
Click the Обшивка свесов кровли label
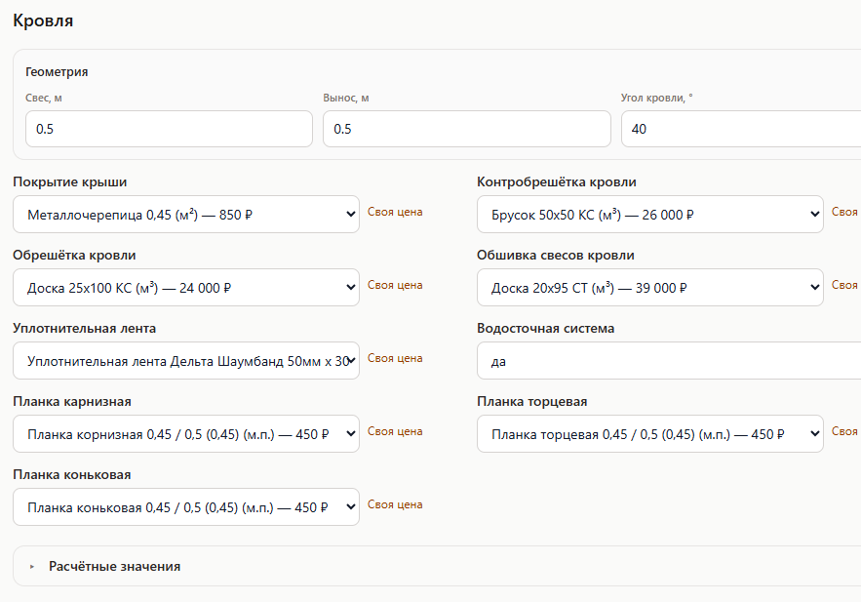(x=556, y=255)
